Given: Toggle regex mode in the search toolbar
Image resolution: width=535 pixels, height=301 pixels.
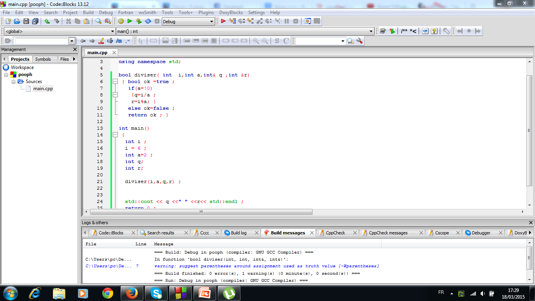Looking at the screenshot, I should point(127,40).
